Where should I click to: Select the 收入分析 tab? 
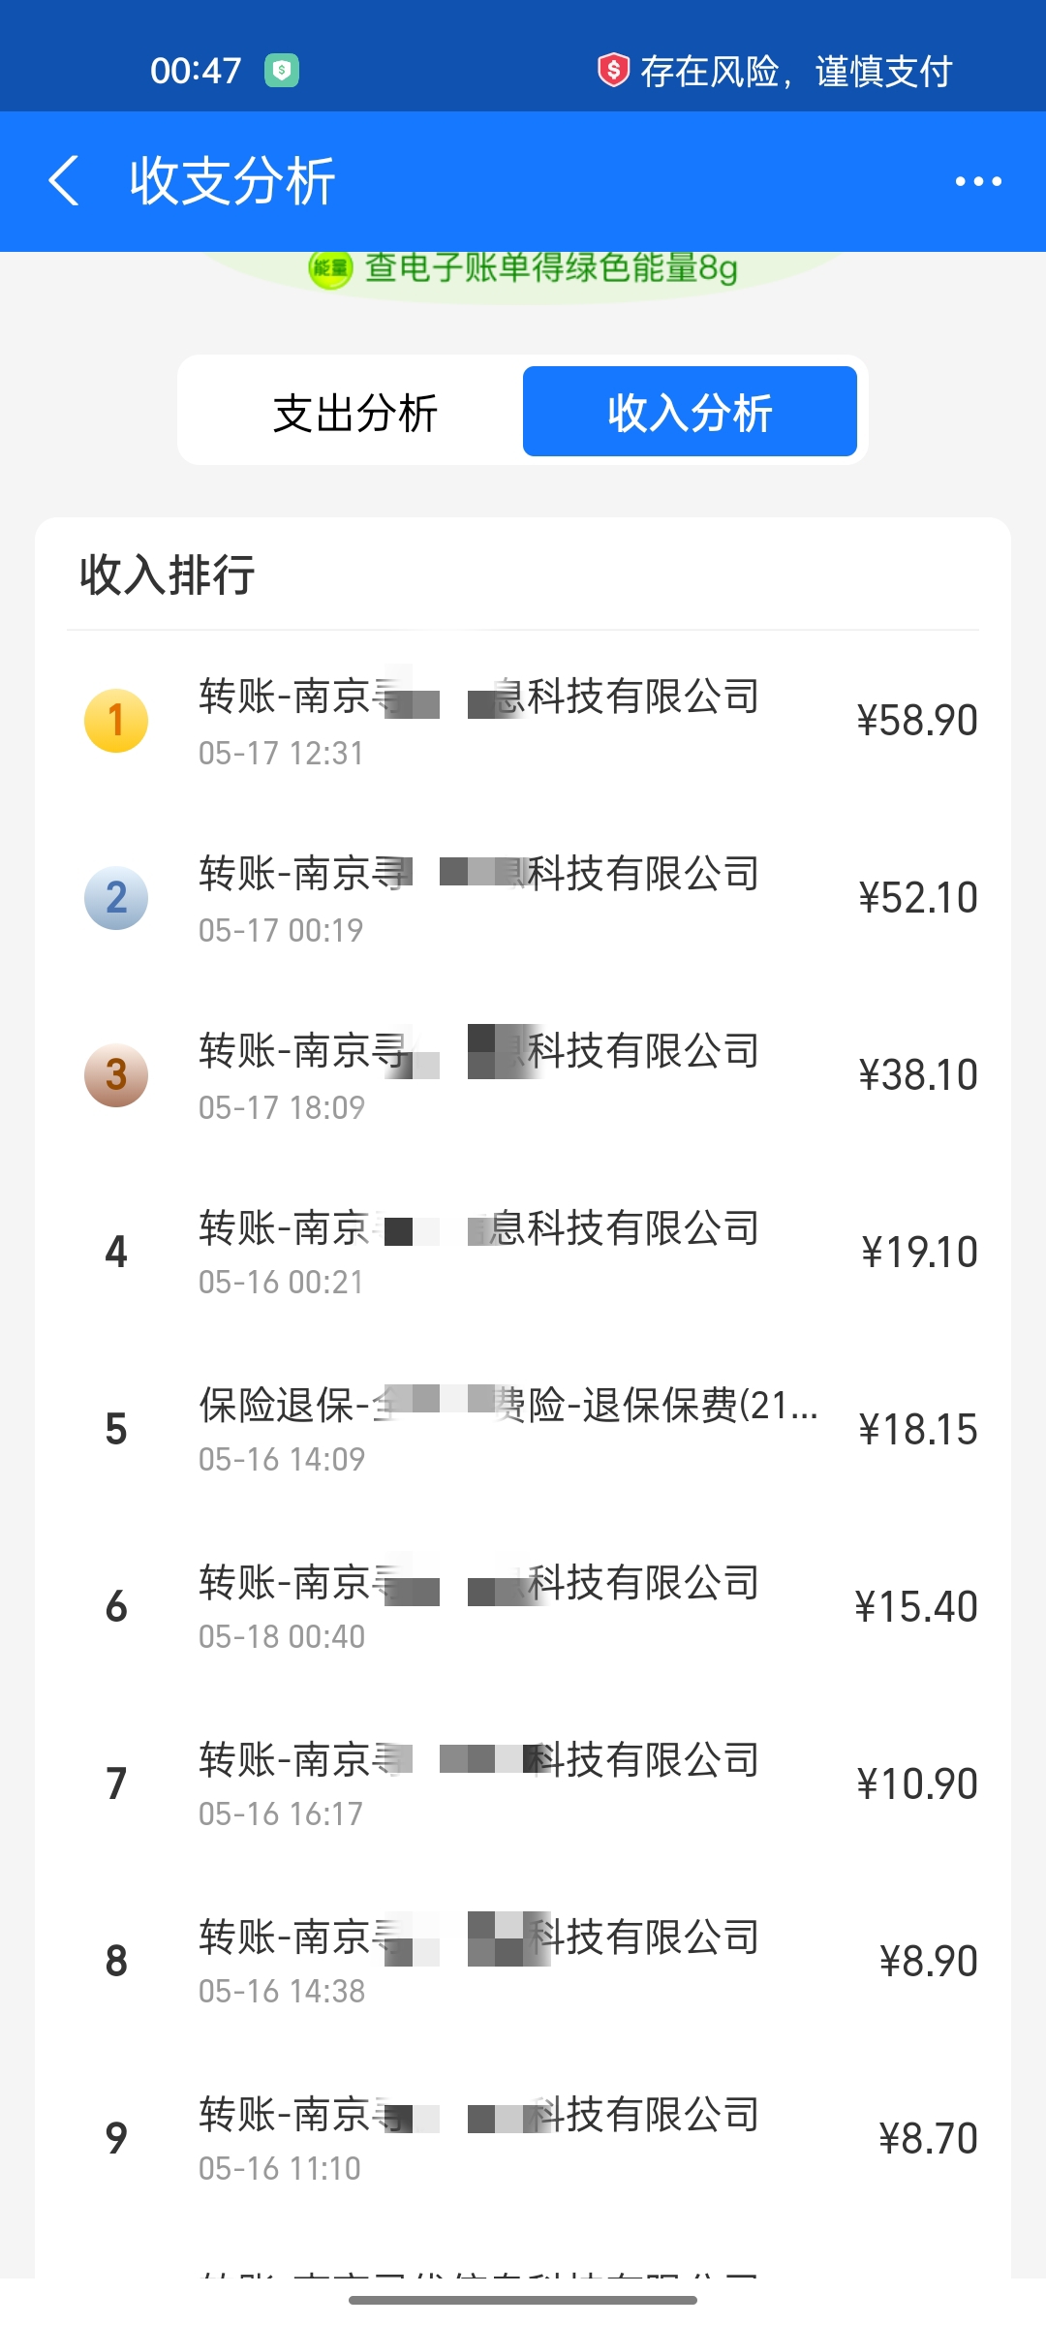[x=690, y=413]
